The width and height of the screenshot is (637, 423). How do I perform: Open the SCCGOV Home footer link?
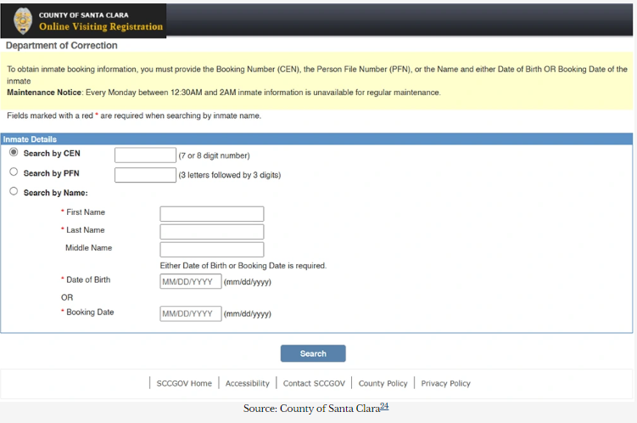click(x=184, y=383)
